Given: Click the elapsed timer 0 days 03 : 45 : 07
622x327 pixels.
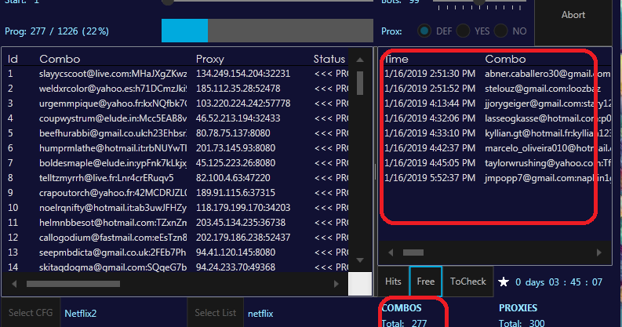Looking at the screenshot, I should point(559,282).
